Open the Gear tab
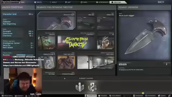The height and width of the screenshot is (97, 172). (22, 2)
